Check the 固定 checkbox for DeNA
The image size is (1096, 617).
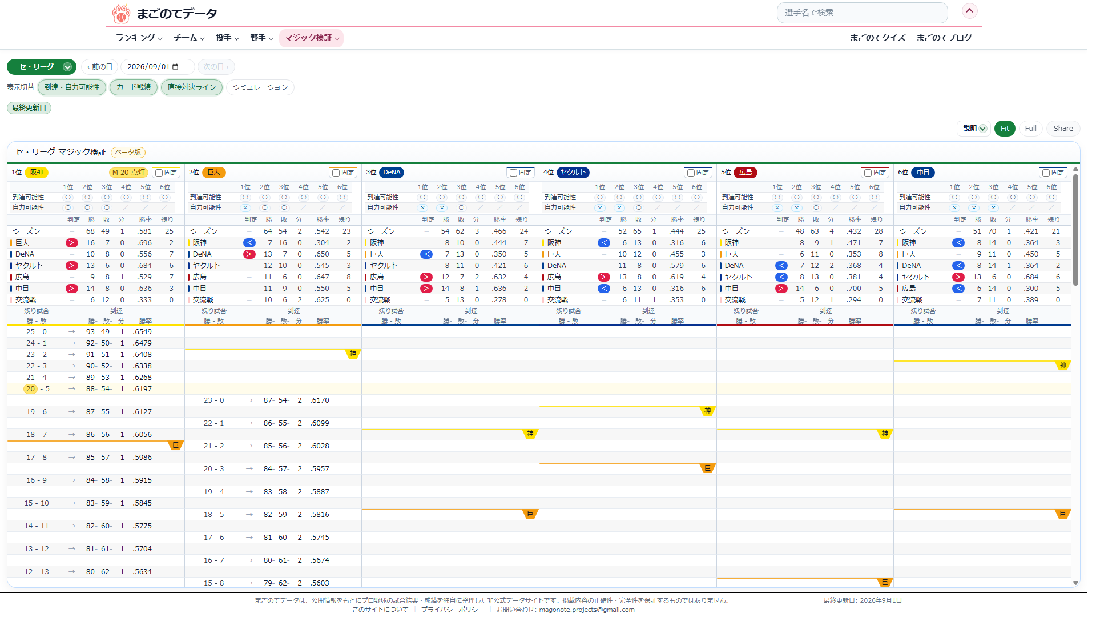(x=514, y=173)
